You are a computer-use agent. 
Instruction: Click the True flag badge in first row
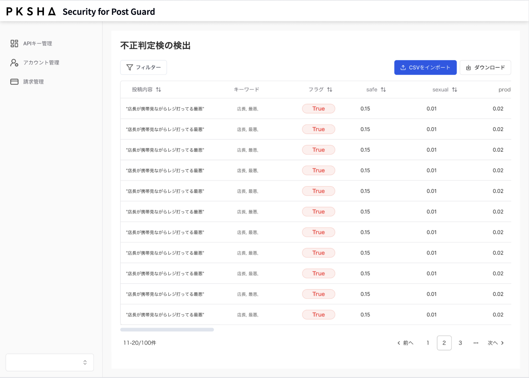(318, 109)
